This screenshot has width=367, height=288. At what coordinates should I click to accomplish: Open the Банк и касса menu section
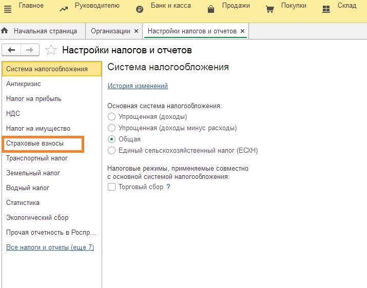pyautogui.click(x=171, y=5)
